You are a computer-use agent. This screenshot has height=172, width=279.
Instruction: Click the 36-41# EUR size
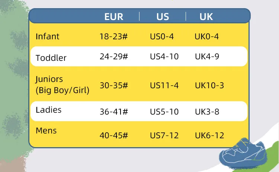(x=113, y=111)
